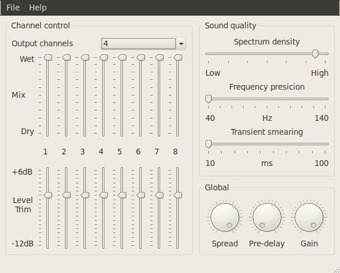Click the channel 2 Level Trim slider handle

pos(67,195)
